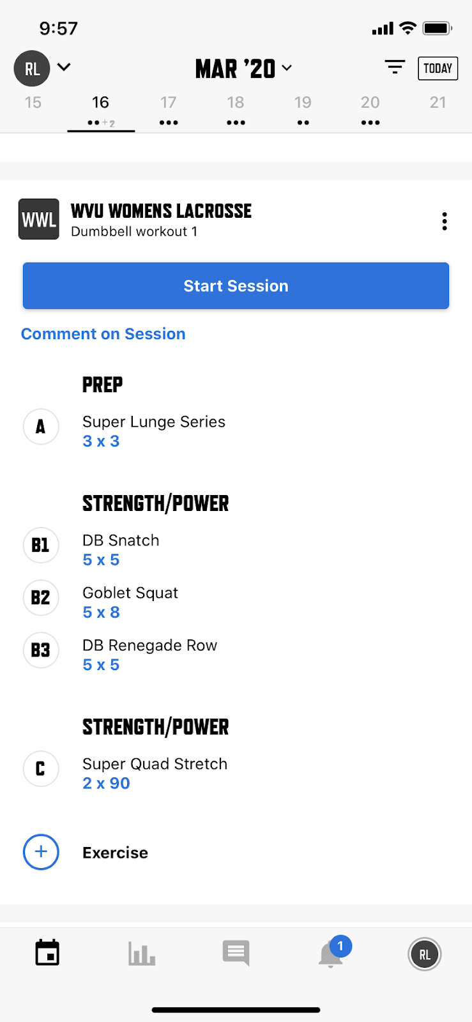Open the three-dot session options menu
This screenshot has width=472, height=1022.
point(445,221)
